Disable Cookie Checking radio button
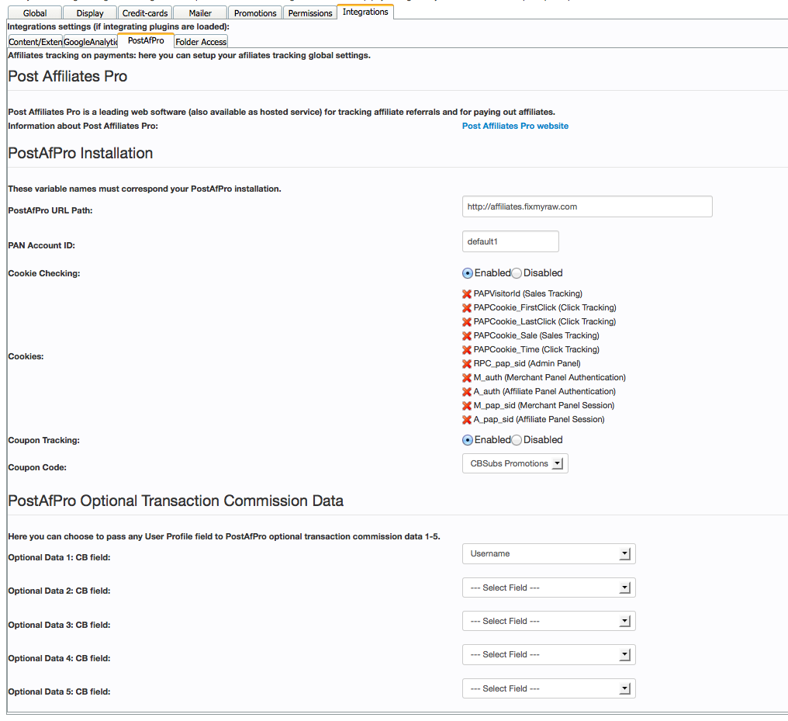Screen dimensions: 788x721 tap(517, 273)
